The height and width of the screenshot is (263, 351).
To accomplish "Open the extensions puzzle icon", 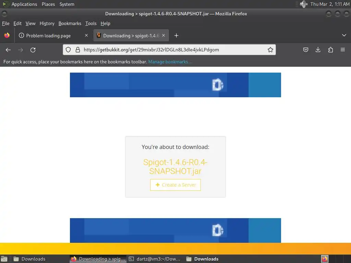I will click(330, 50).
